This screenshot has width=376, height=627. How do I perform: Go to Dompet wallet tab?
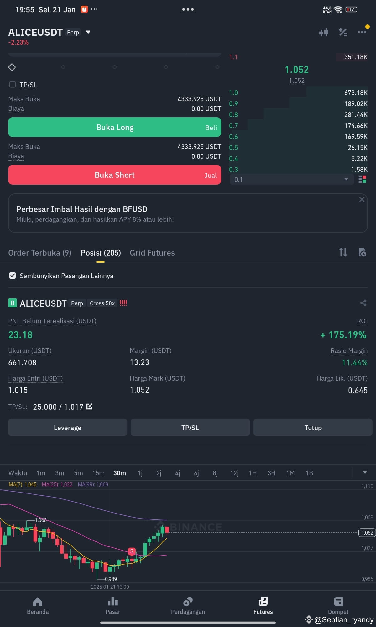(x=338, y=606)
